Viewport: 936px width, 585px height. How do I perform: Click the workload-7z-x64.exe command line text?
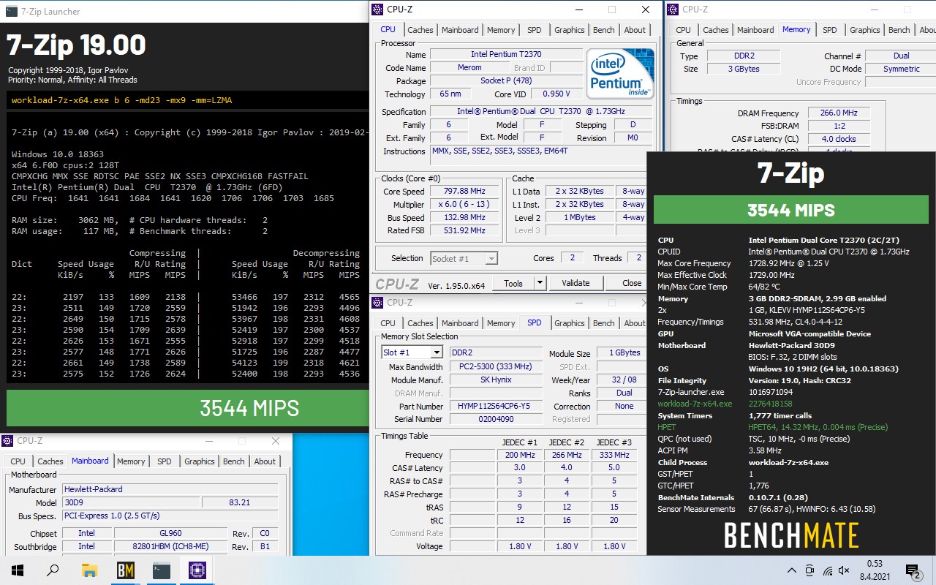122,100
